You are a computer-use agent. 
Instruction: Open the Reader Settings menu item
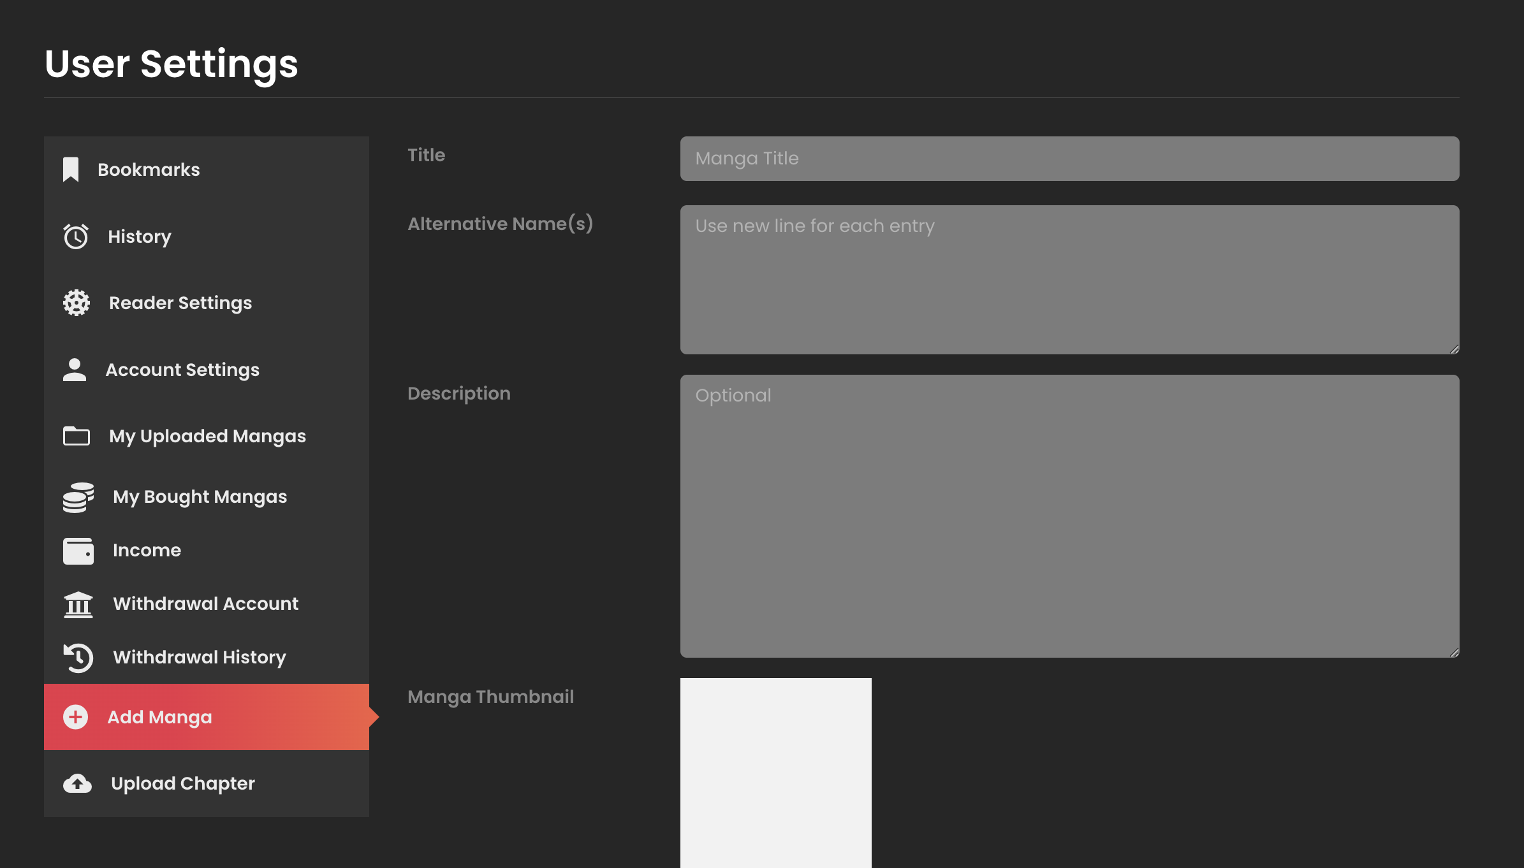180,303
